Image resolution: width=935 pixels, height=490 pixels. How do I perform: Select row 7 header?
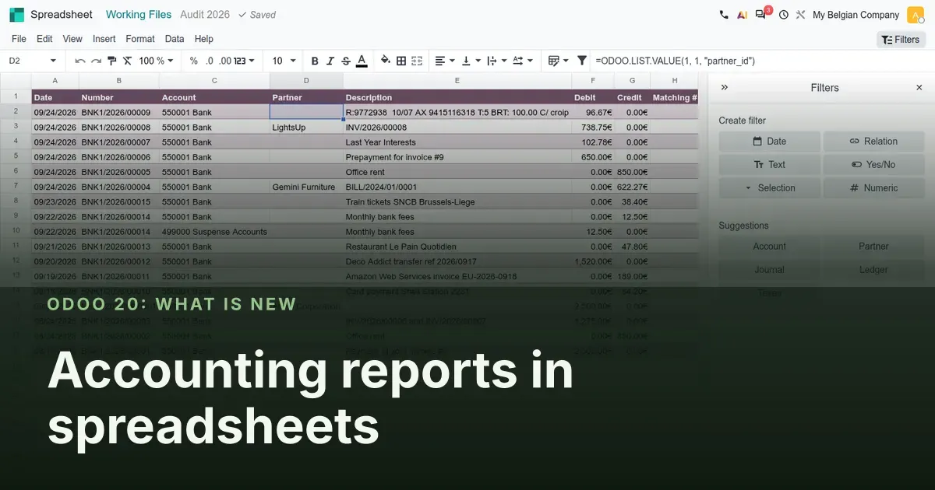(16, 187)
